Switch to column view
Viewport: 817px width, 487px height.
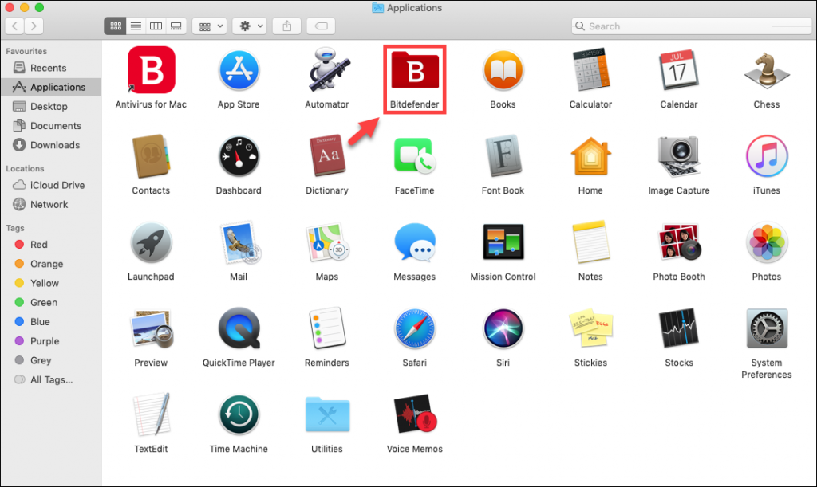point(156,26)
